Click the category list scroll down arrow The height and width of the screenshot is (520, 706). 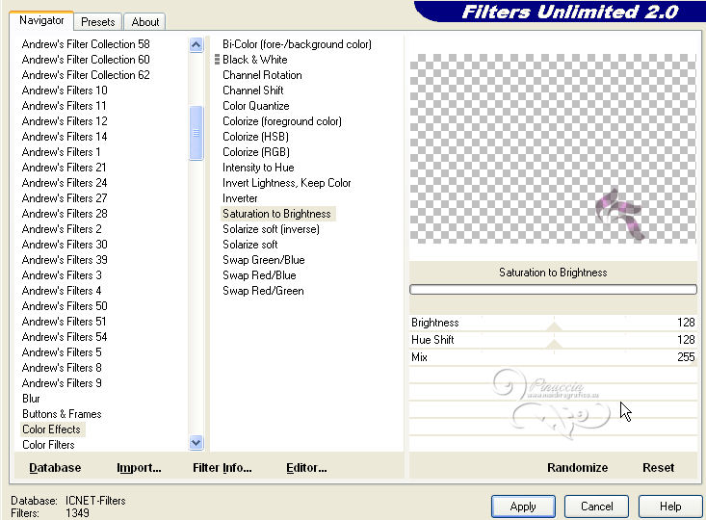196,443
